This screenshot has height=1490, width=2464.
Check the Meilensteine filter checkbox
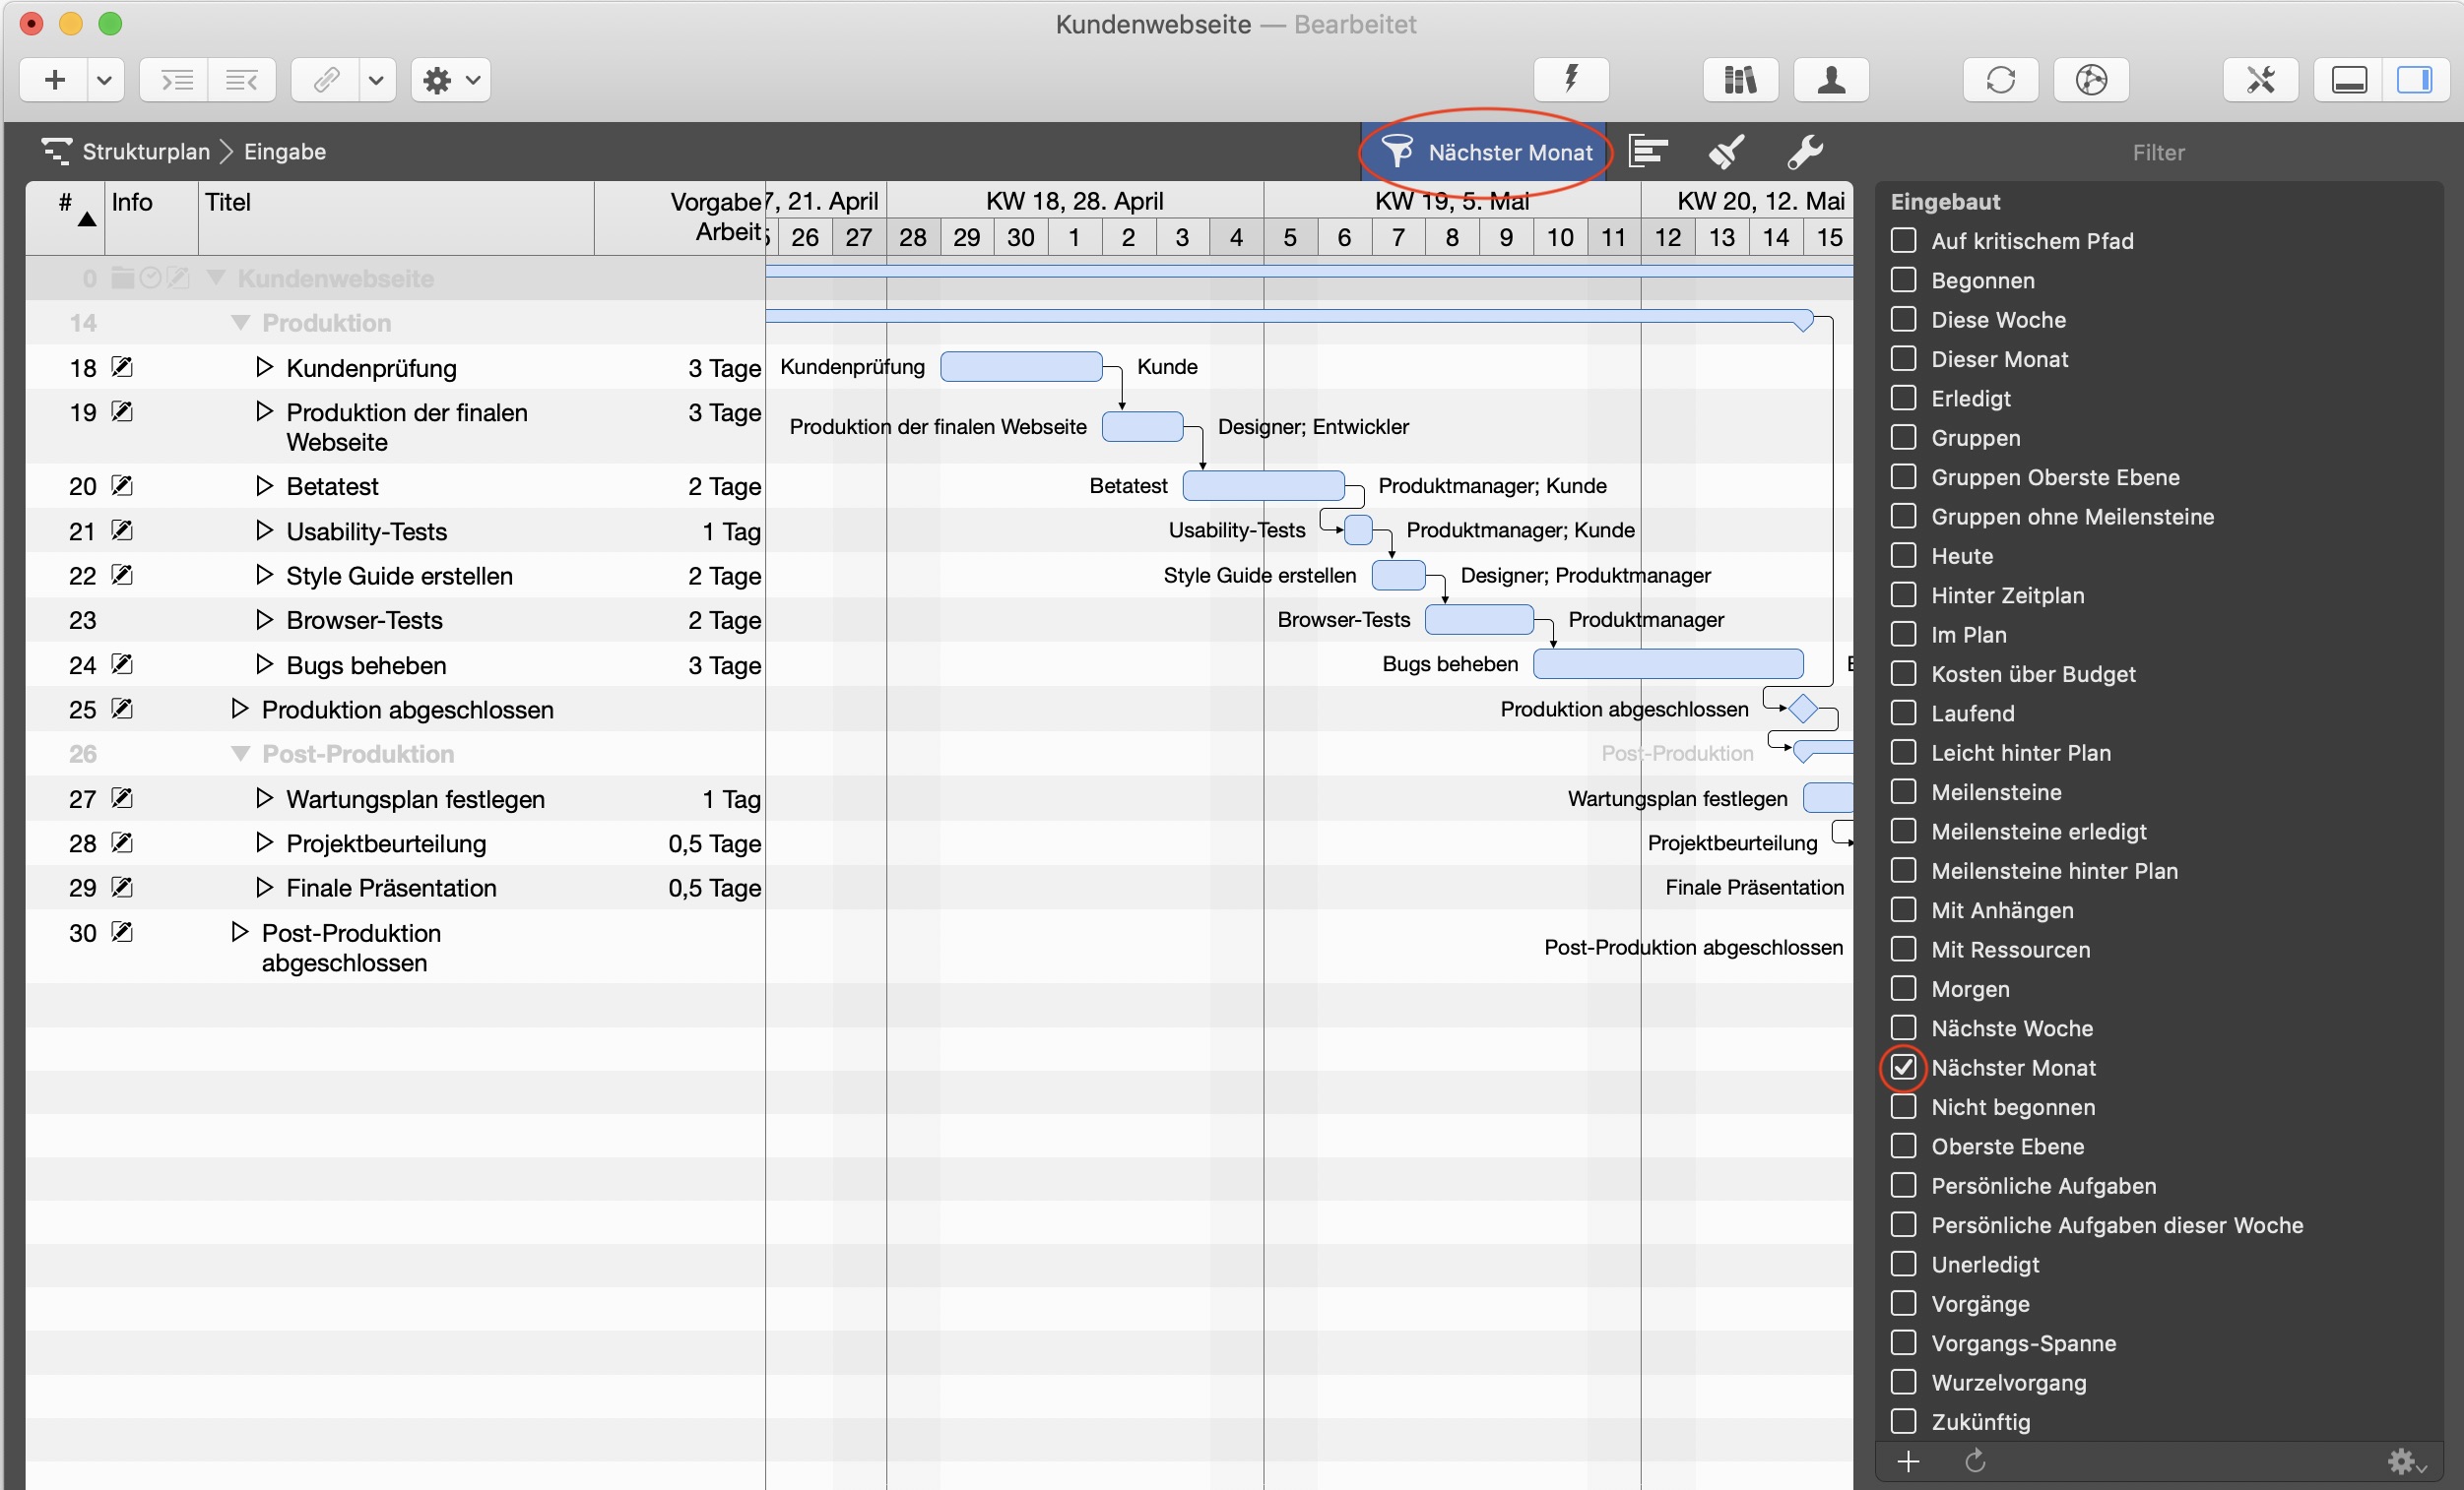(1903, 791)
